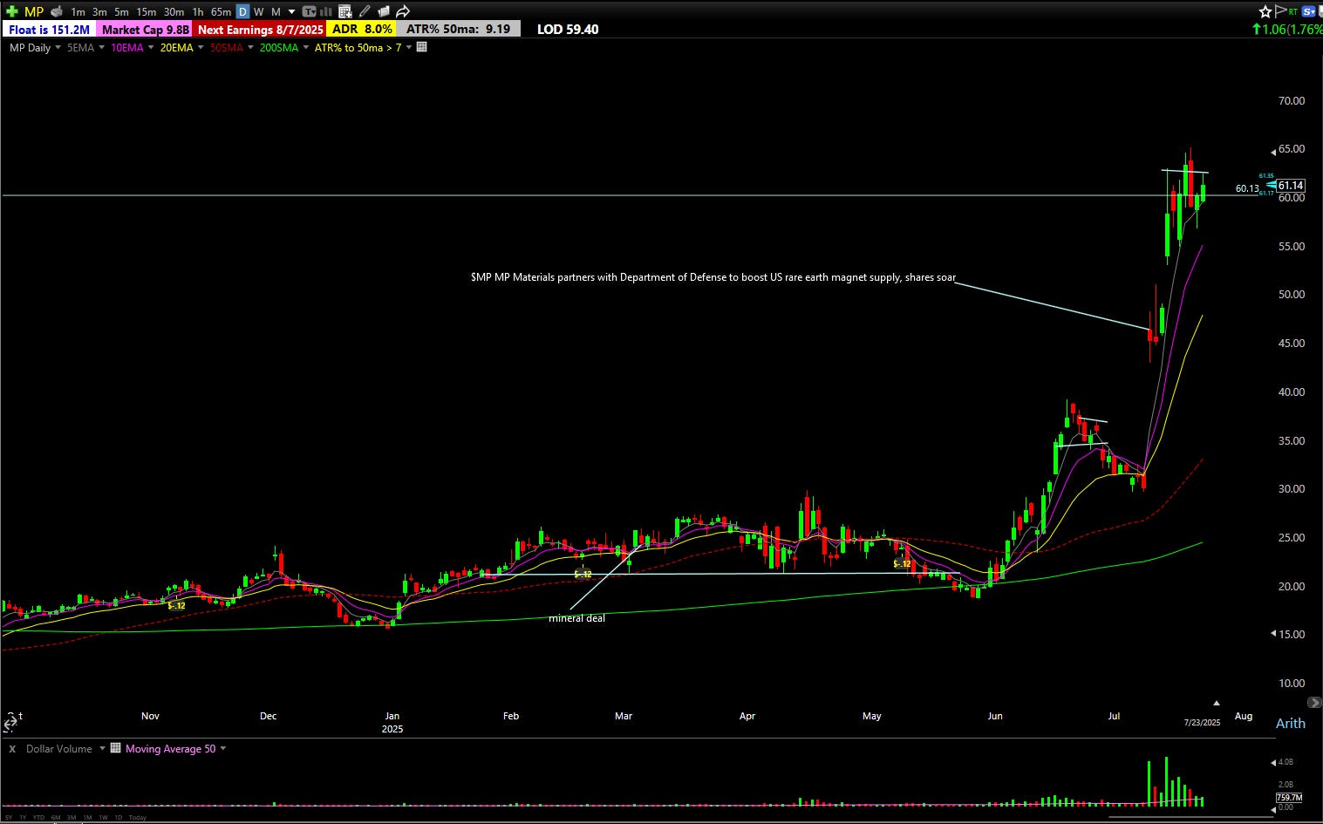Open the 200SMA indicator dropdown

[x=305, y=48]
